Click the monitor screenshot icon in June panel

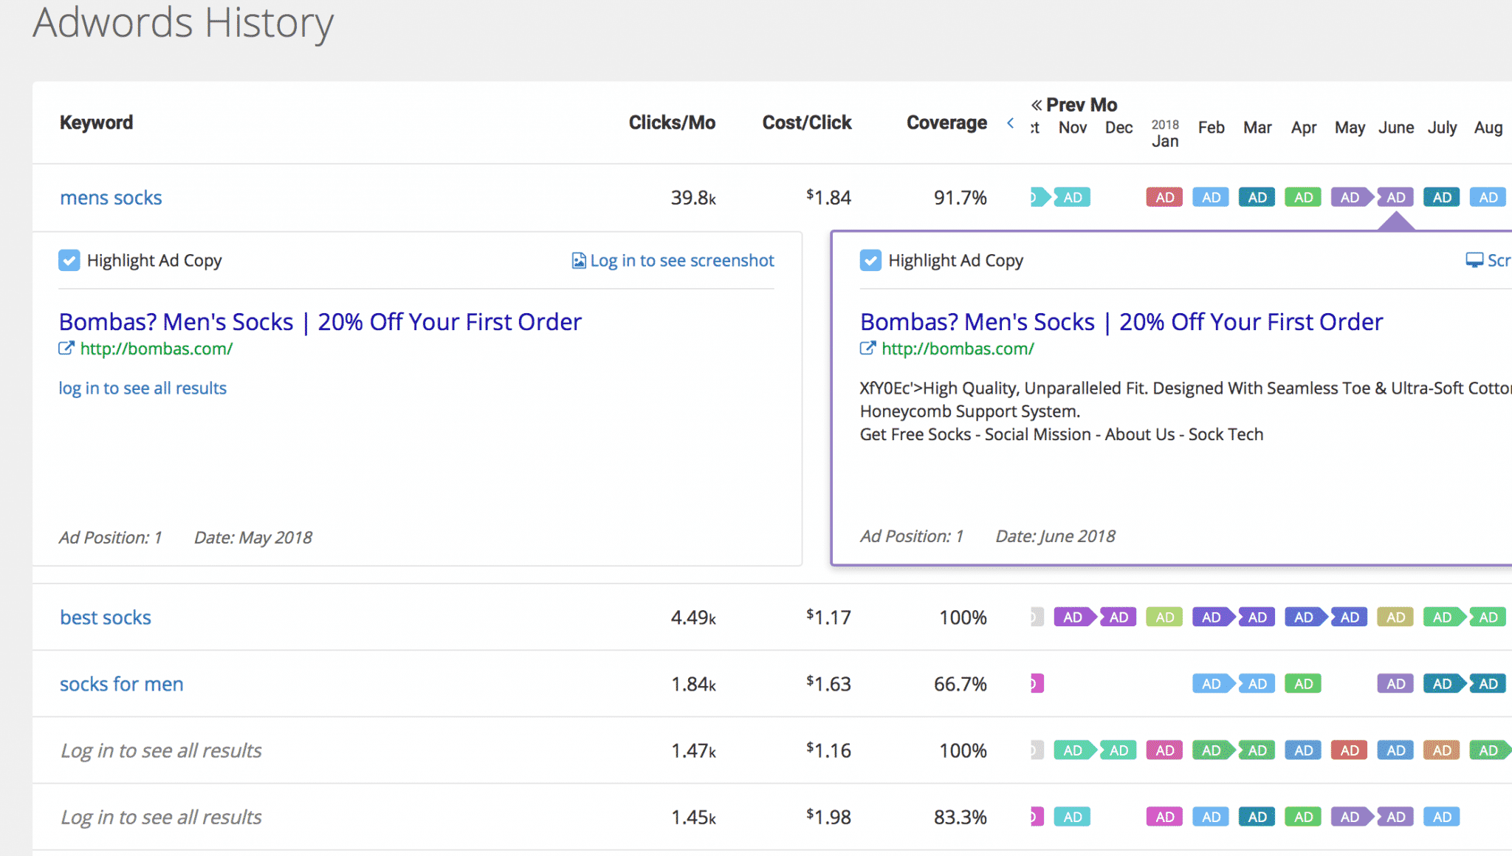pyautogui.click(x=1474, y=261)
